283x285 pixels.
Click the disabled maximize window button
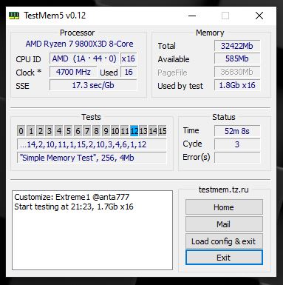(x=225, y=16)
